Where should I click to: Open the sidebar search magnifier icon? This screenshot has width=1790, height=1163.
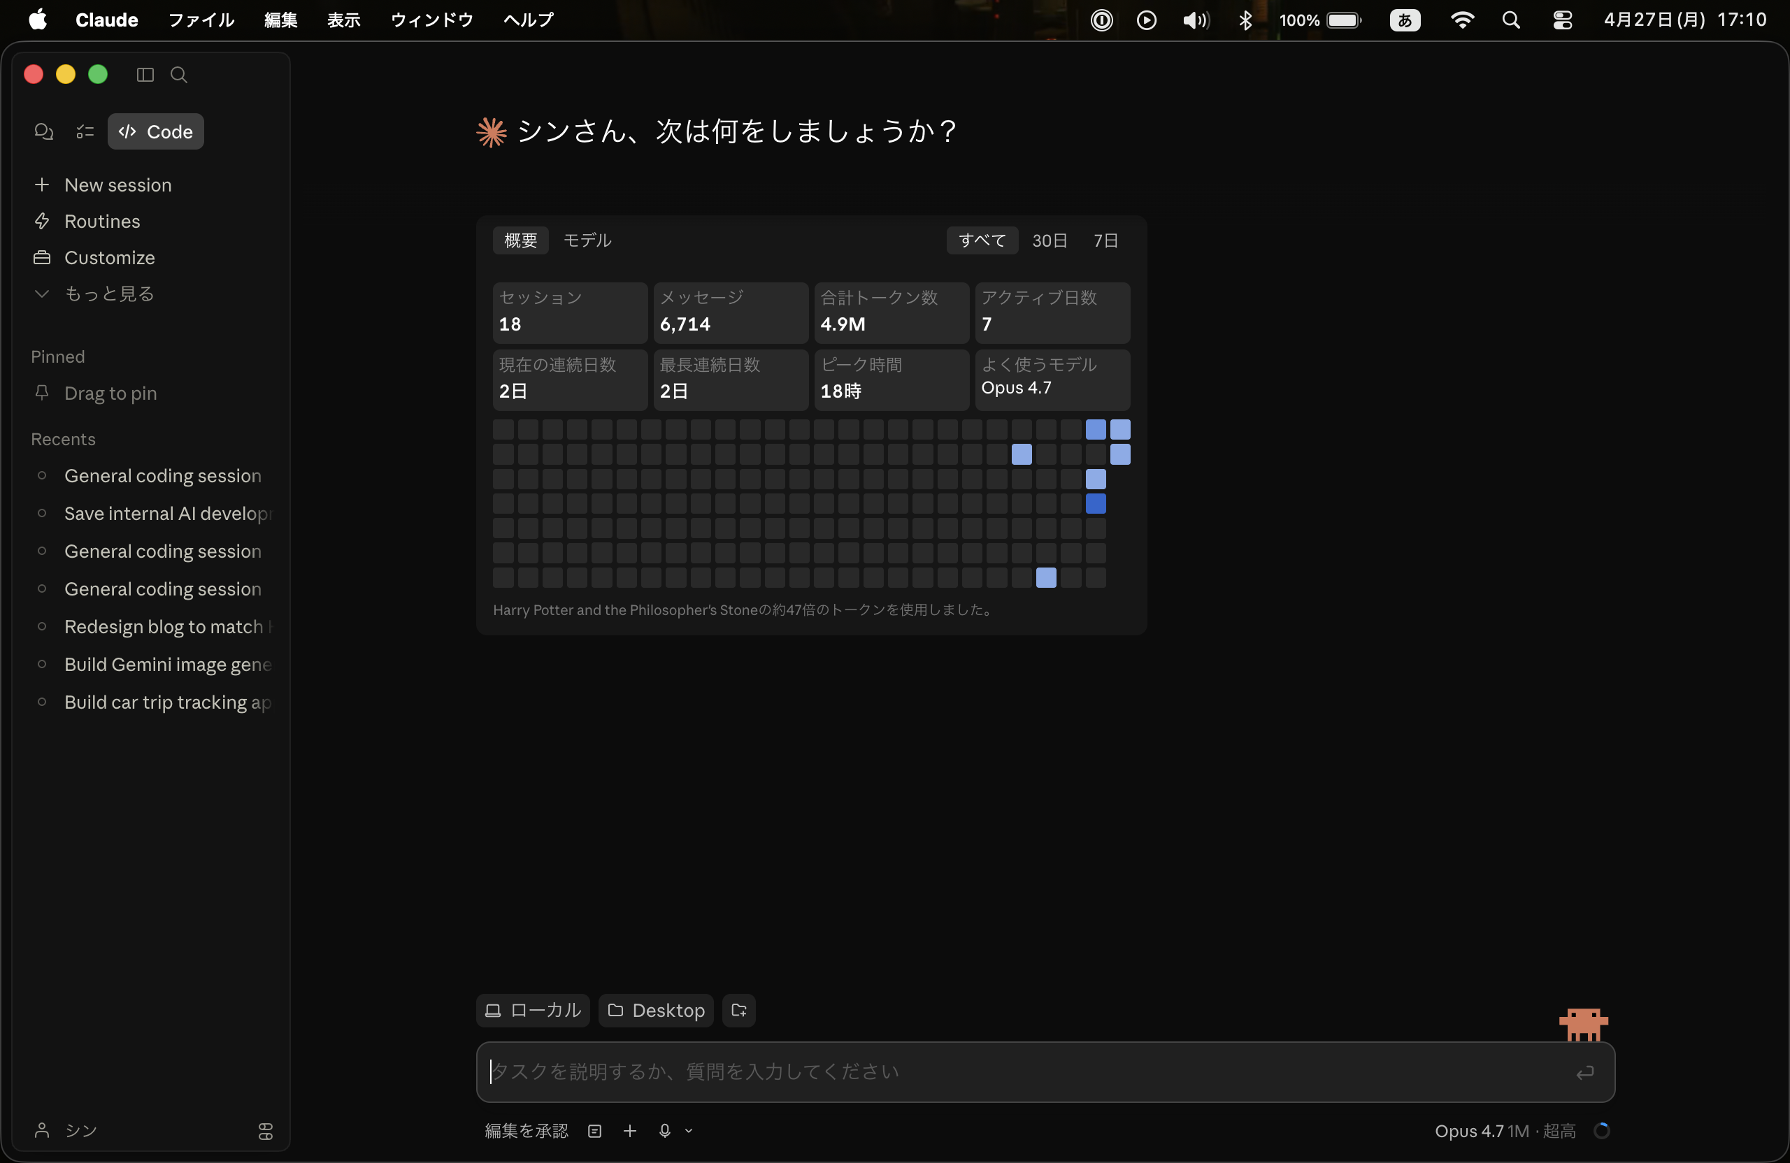click(179, 74)
